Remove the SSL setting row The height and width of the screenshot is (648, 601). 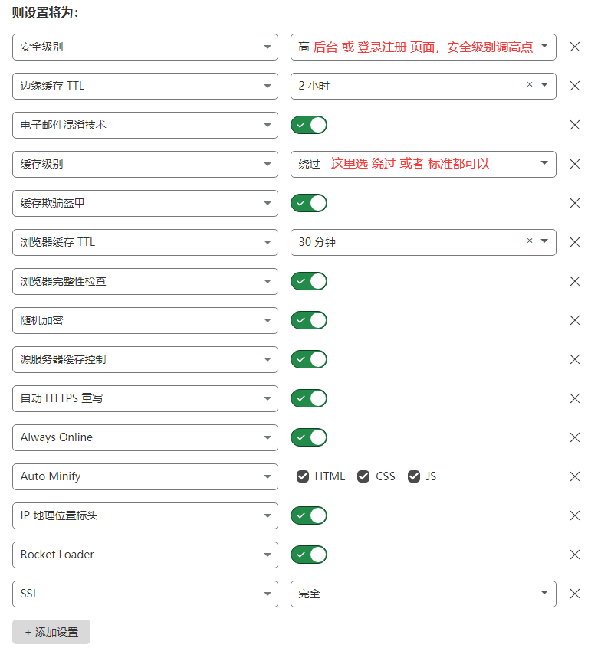click(574, 594)
